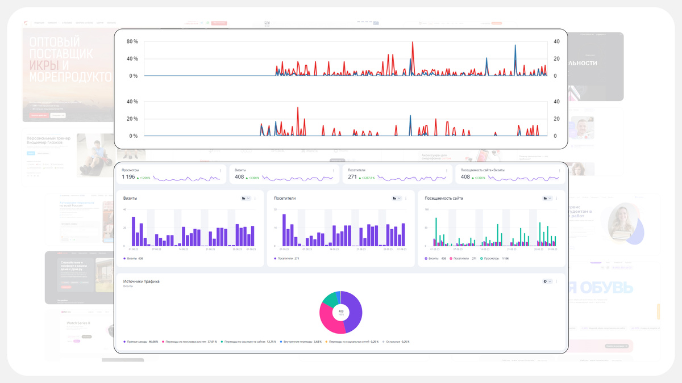The height and width of the screenshot is (383, 682).
Task: Toggle Просмотры 1 196 series in legend
Action: 494,258
